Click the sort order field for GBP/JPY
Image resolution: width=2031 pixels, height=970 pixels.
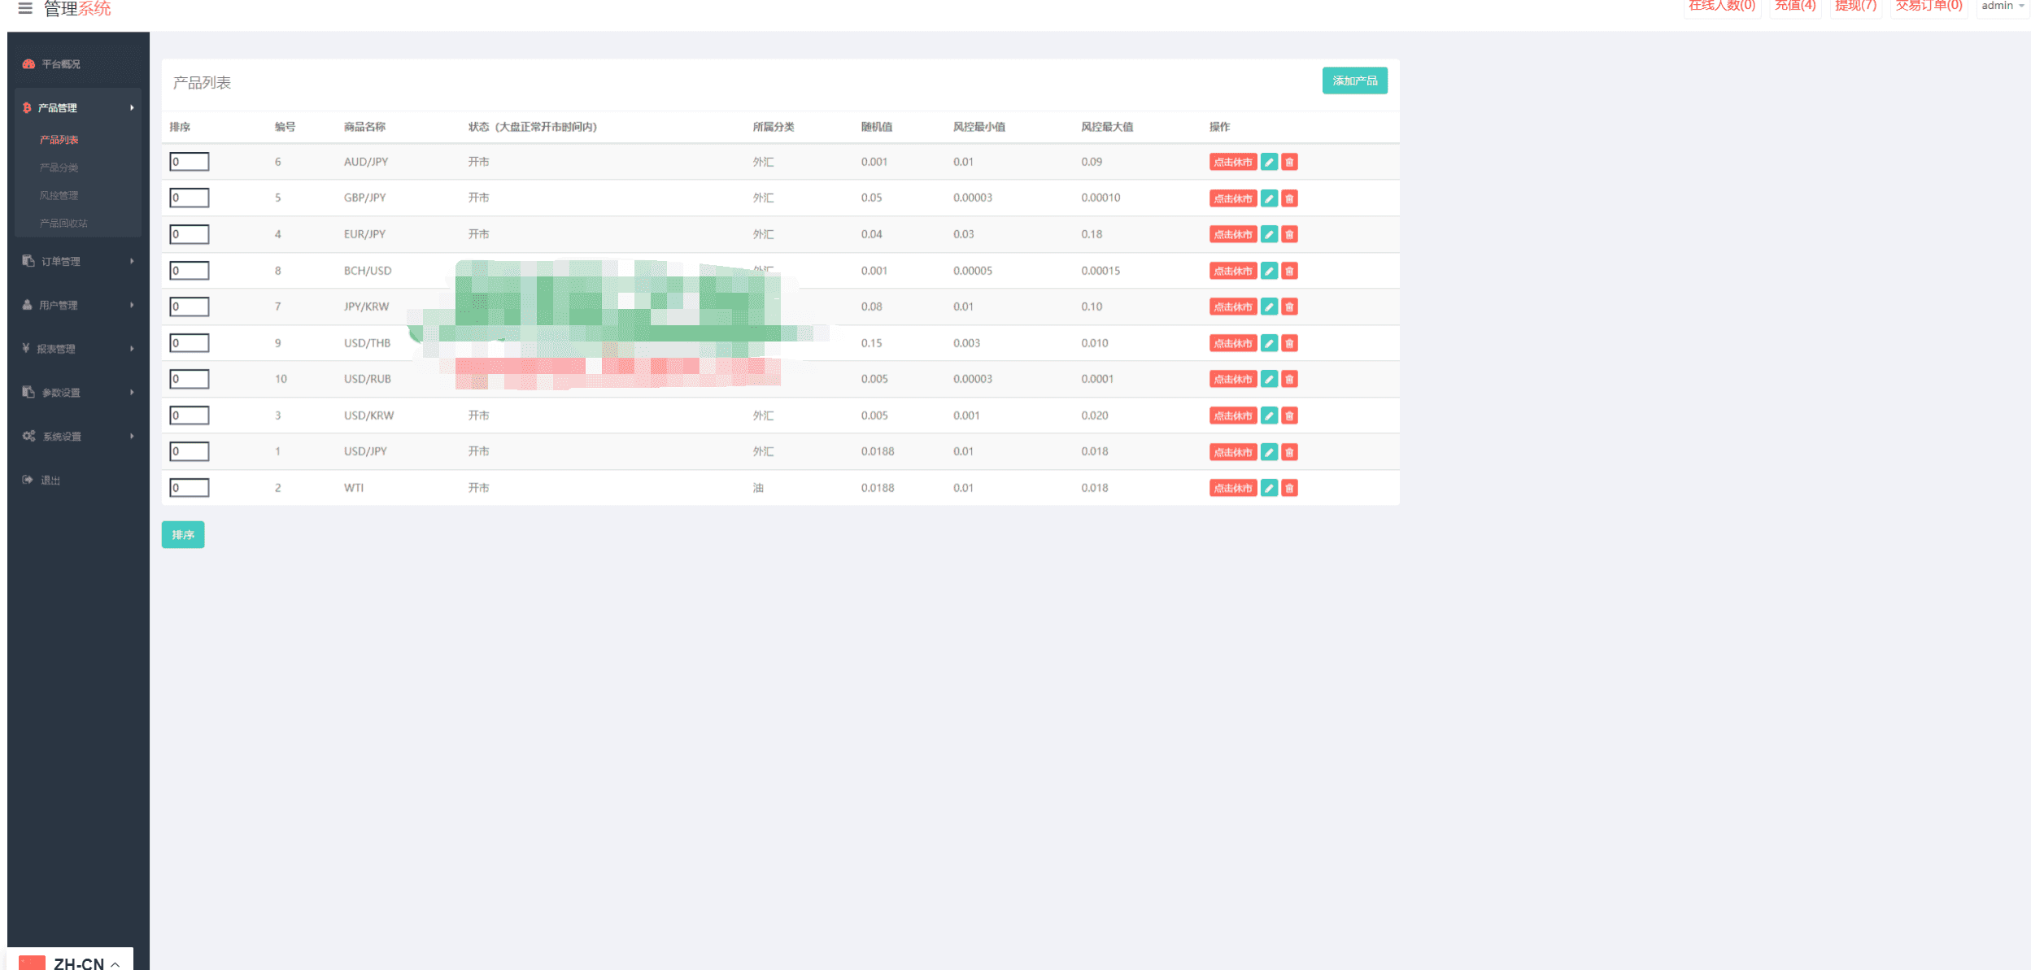click(190, 198)
